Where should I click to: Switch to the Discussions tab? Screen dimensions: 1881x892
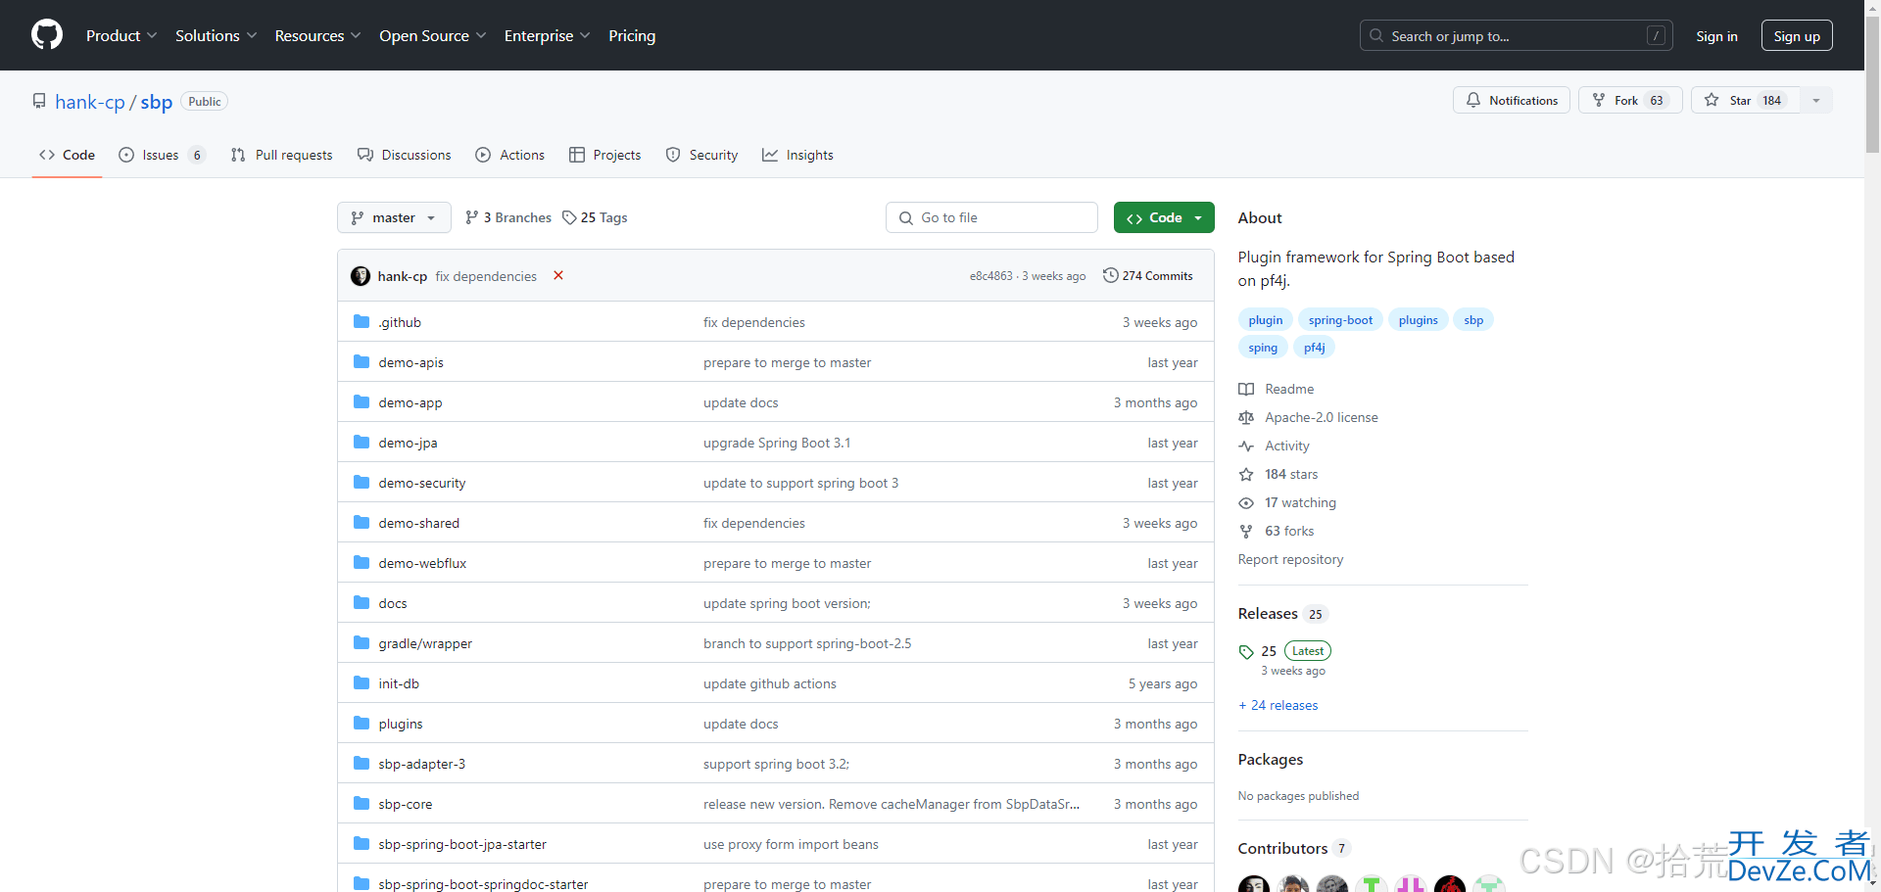pyautogui.click(x=405, y=155)
